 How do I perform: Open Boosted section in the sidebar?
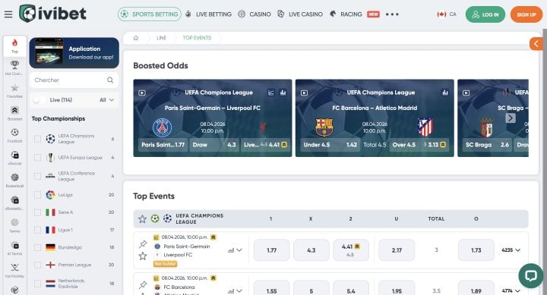(x=14, y=113)
